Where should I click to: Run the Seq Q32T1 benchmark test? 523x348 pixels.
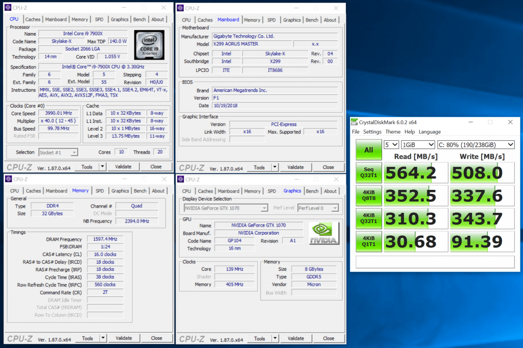point(368,173)
